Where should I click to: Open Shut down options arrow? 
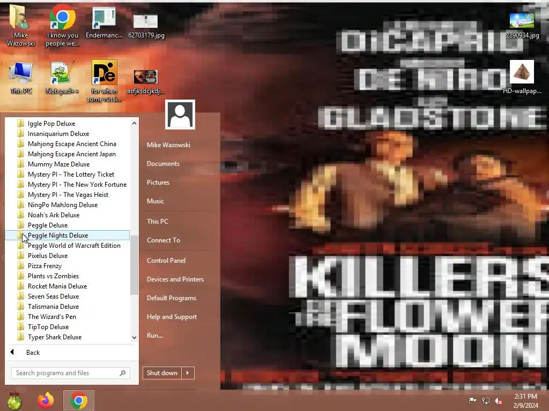pyautogui.click(x=188, y=373)
